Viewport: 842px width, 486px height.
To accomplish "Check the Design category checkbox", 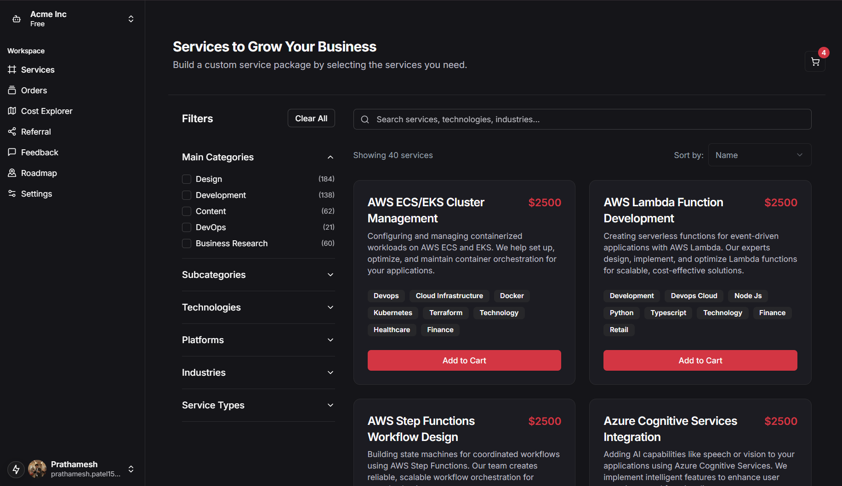I will pos(187,179).
